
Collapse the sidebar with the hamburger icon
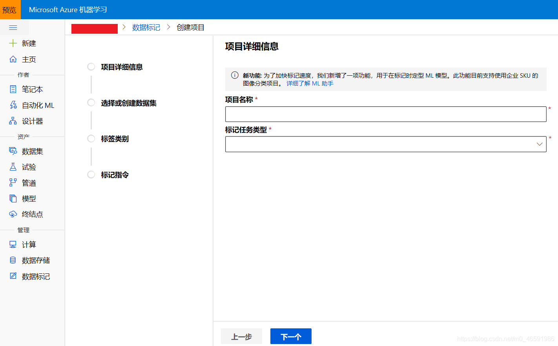coord(14,27)
